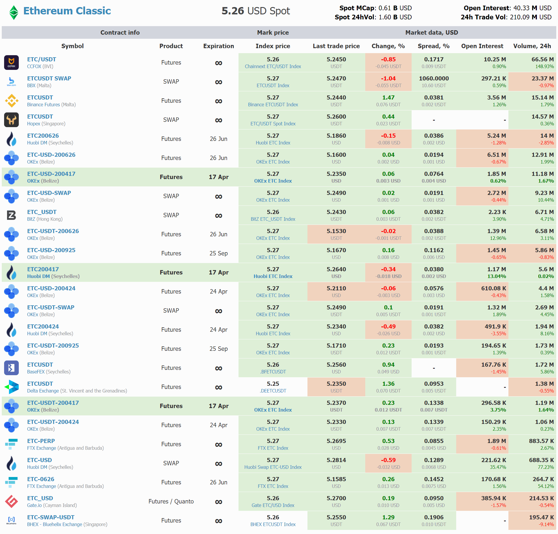Click the 35.47% open interest change

tap(498, 467)
